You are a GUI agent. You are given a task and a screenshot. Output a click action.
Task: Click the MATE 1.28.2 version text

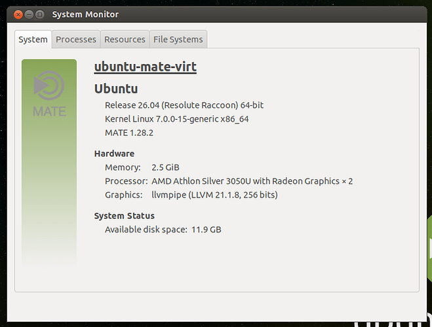[129, 133]
